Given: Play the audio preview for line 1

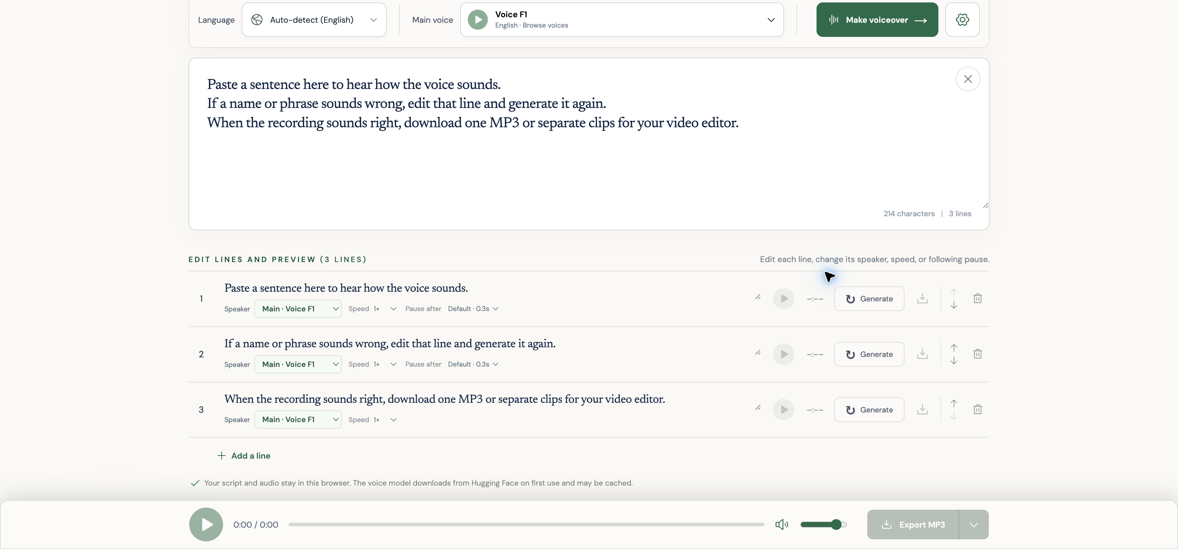Looking at the screenshot, I should pyautogui.click(x=784, y=299).
